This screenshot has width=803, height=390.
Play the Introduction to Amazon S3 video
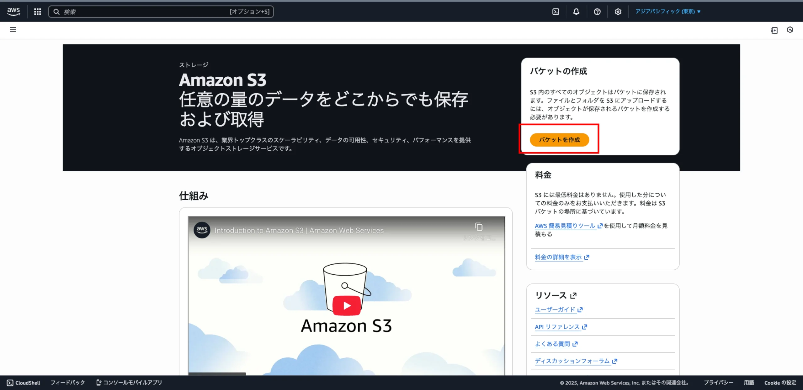coord(347,305)
